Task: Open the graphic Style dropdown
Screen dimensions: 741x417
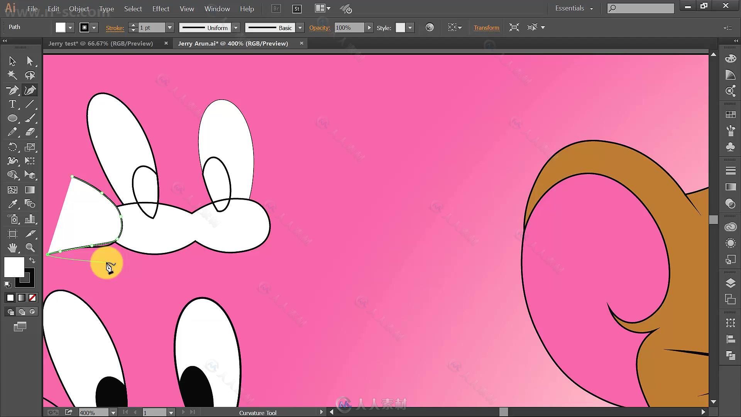Action: pyautogui.click(x=410, y=27)
